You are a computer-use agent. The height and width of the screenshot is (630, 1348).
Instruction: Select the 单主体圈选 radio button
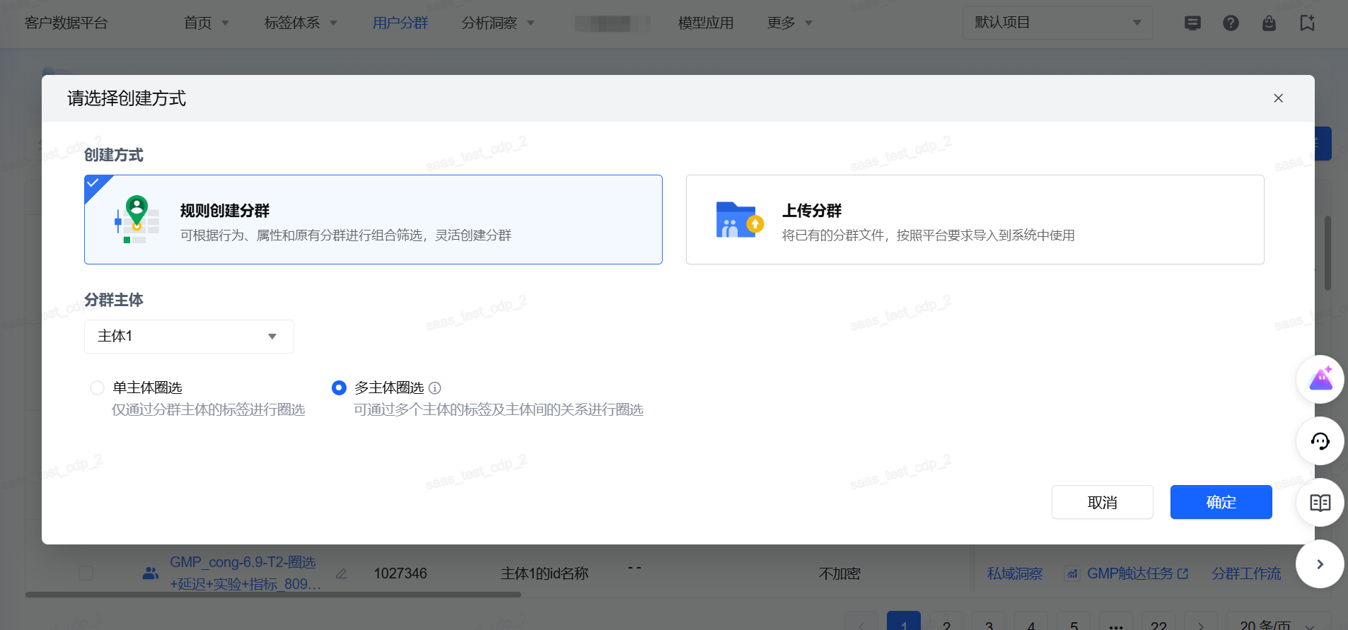[x=97, y=387]
